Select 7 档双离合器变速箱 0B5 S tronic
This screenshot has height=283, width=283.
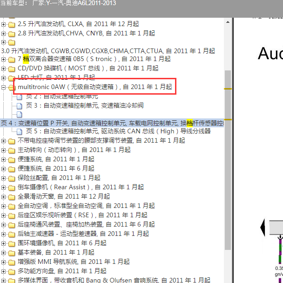pyautogui.click(x=94, y=59)
